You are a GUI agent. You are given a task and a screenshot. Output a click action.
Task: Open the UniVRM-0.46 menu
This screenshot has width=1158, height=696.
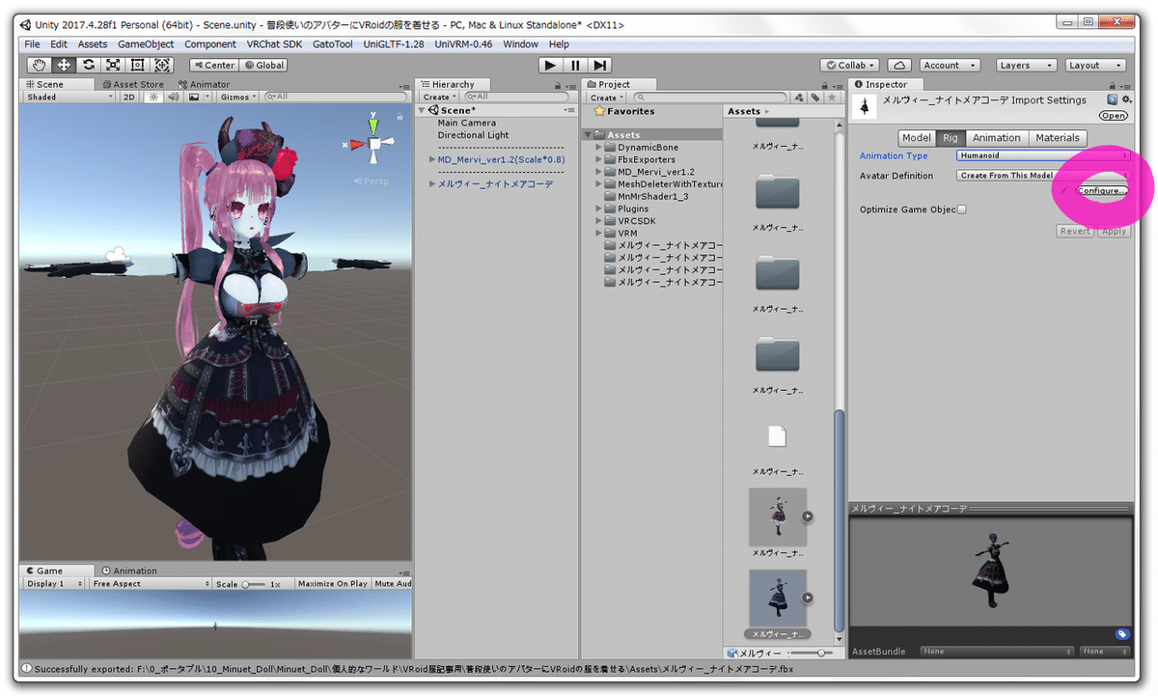click(x=463, y=44)
